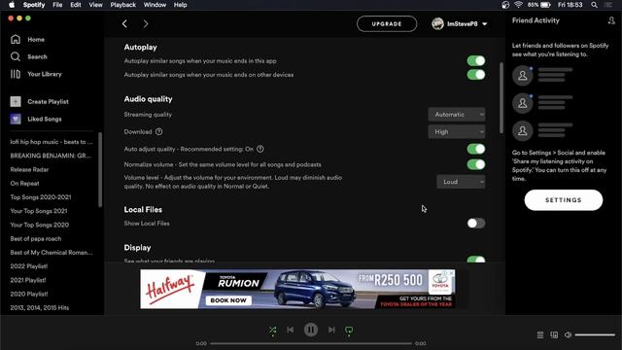This screenshot has width=622, height=350.
Task: Turn off Normalize volume
Action: pyautogui.click(x=476, y=164)
